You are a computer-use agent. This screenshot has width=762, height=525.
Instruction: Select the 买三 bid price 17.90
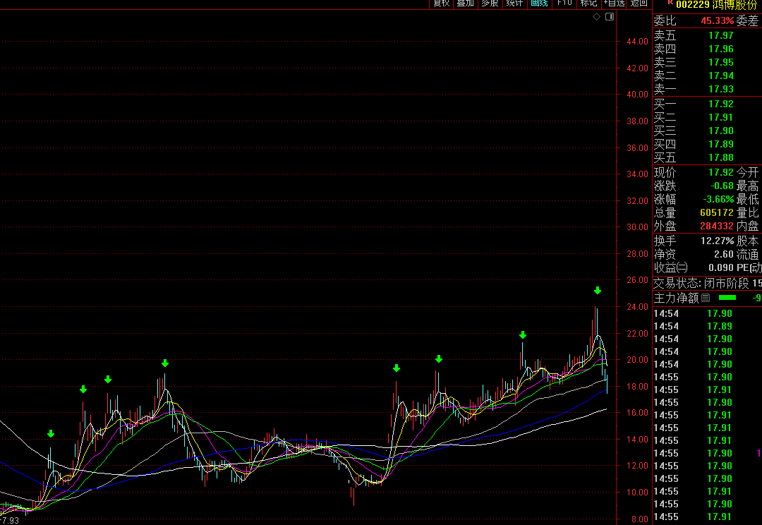(x=720, y=131)
